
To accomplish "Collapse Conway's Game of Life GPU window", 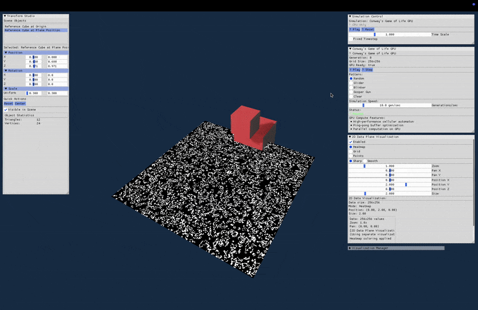I will click(x=350, y=49).
